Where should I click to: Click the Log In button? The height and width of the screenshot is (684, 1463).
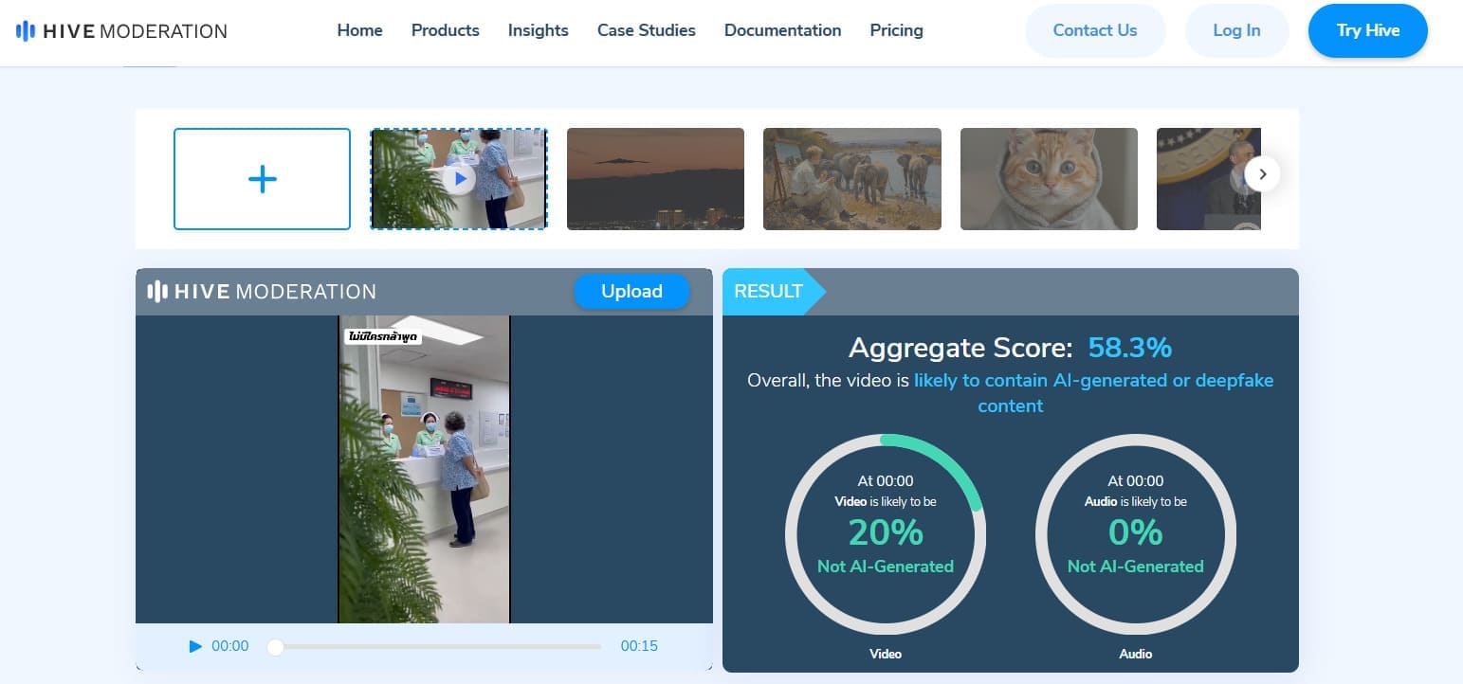click(x=1236, y=30)
